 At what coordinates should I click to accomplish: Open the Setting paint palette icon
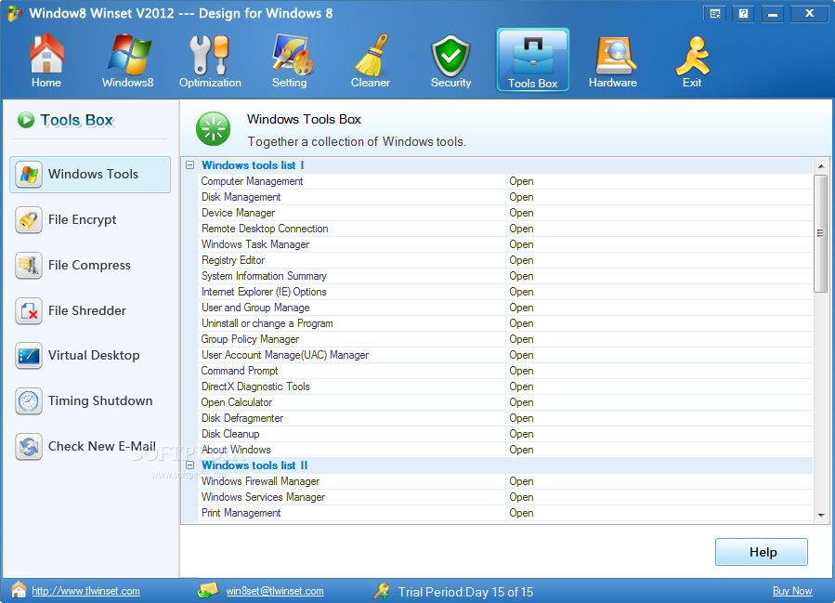(x=292, y=54)
